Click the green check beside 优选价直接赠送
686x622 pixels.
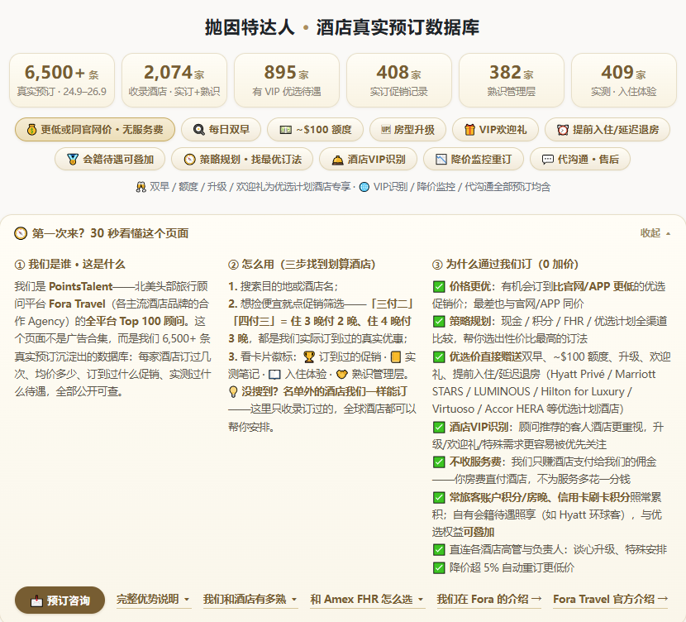click(439, 357)
